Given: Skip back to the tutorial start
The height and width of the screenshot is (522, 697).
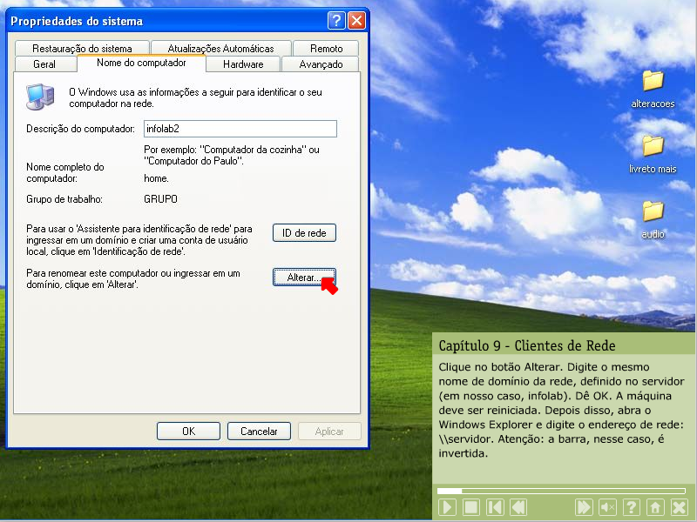Looking at the screenshot, I should pos(495,507).
